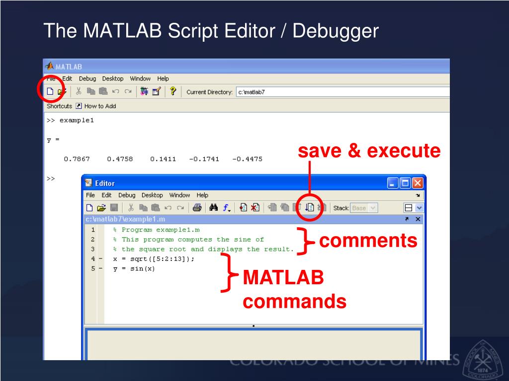This screenshot has width=509, height=381.
Task: Open Window menu in MATLAB main window
Action: (x=140, y=79)
